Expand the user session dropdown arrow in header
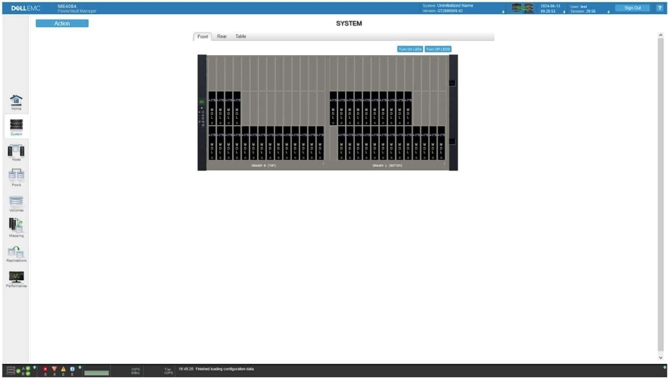This screenshot has width=670, height=380. 608,11
